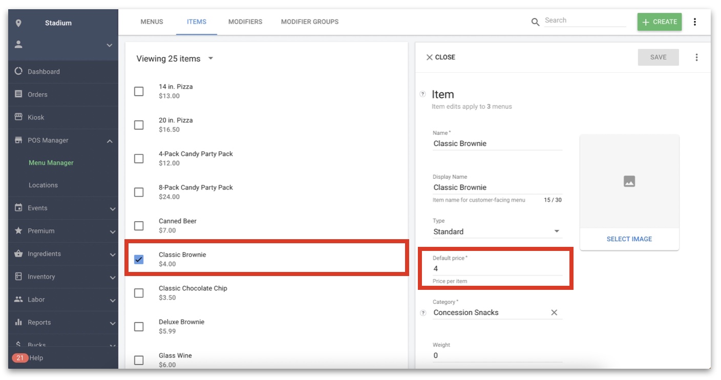Open Locations in sidebar
Image resolution: width=721 pixels, height=380 pixels.
43,185
